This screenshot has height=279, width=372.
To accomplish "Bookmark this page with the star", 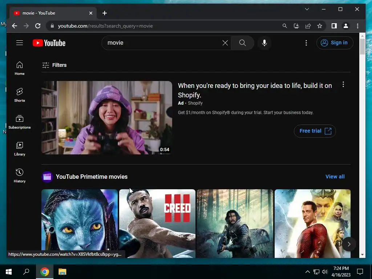I will coord(320,26).
